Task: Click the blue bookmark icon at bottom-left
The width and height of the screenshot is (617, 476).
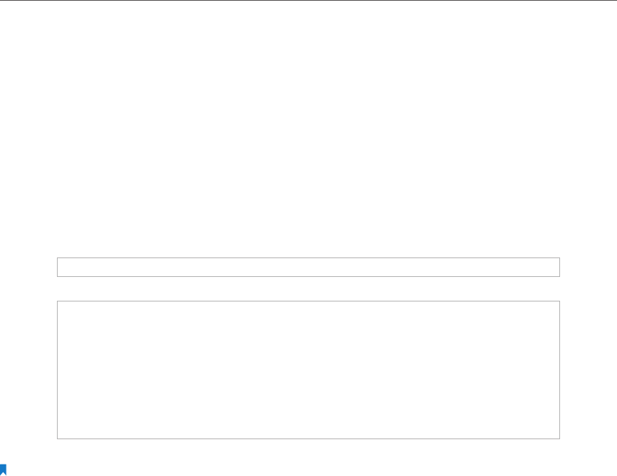Action: point(4,470)
